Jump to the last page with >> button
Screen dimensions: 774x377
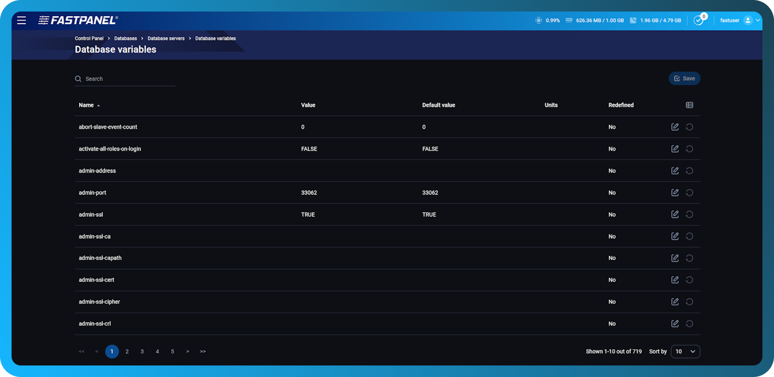pyautogui.click(x=203, y=351)
